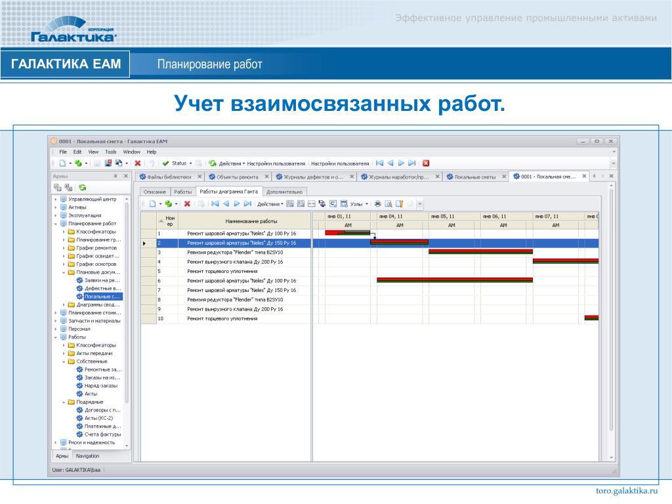The width and height of the screenshot is (672, 504).
Task: Expand the Персонал tree node
Action: point(56,329)
